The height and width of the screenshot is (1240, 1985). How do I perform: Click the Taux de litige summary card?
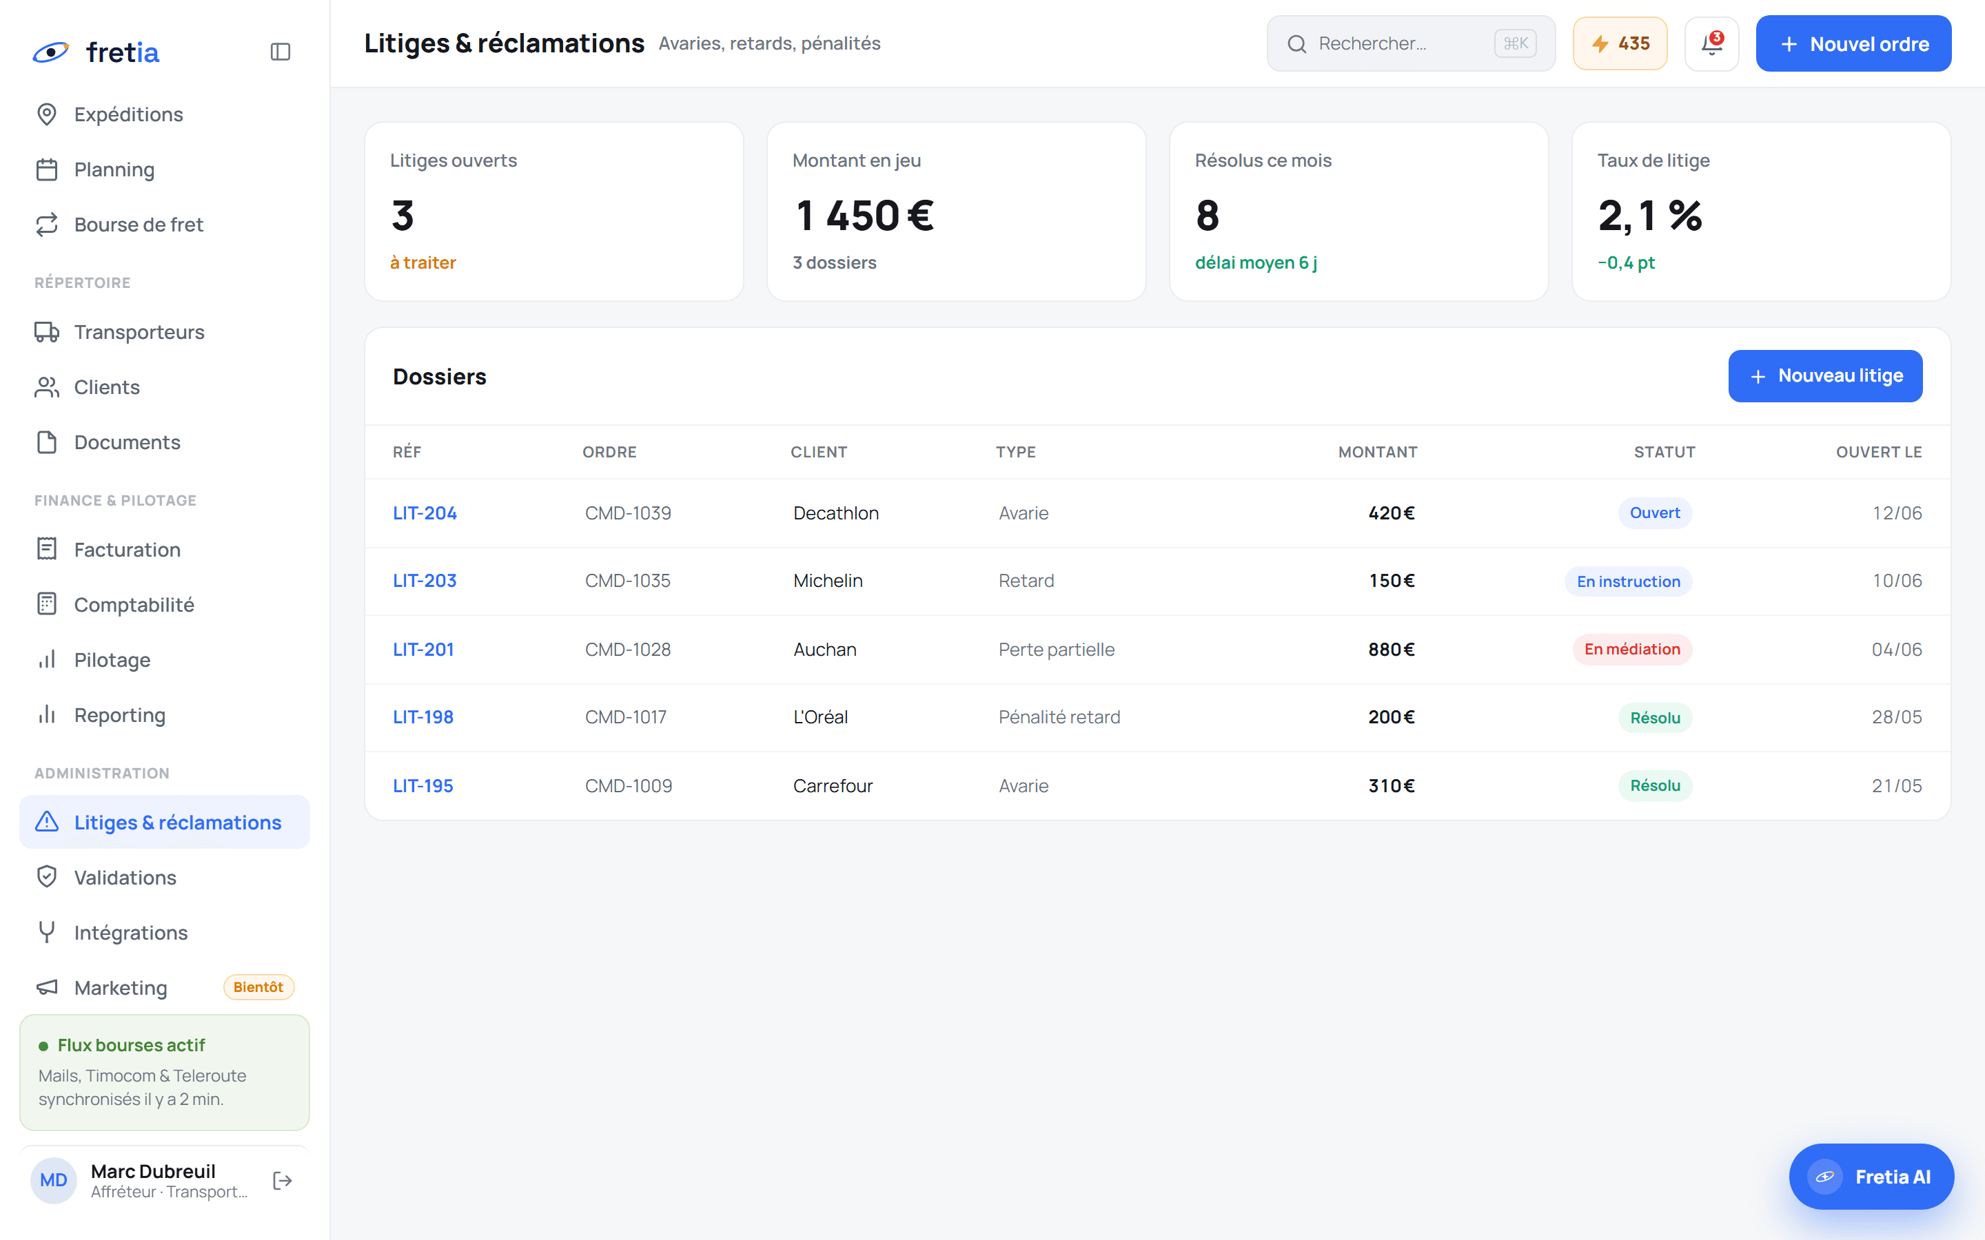pyautogui.click(x=1761, y=211)
